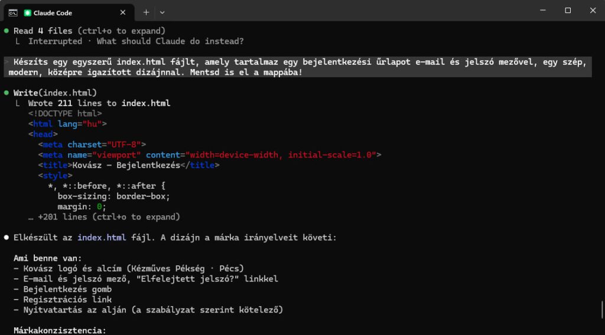Viewport: 605px width, 335px height.
Task: Click the green bullet beside Write(index.html)
Action: pos(6,93)
